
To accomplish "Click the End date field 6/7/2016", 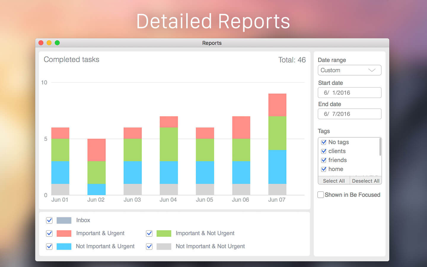I will pyautogui.click(x=349, y=114).
